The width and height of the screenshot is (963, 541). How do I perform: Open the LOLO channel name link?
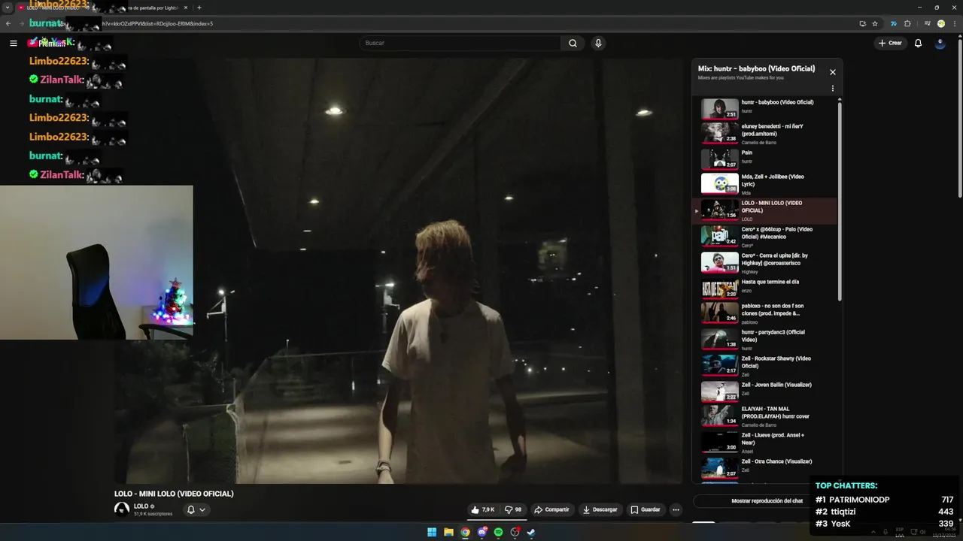point(141,506)
